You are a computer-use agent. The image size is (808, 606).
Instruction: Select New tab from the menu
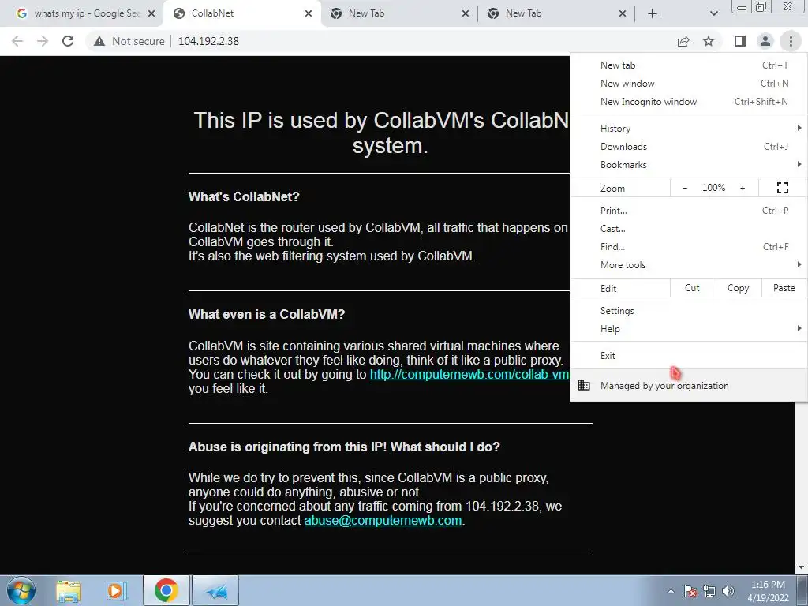(x=689, y=65)
